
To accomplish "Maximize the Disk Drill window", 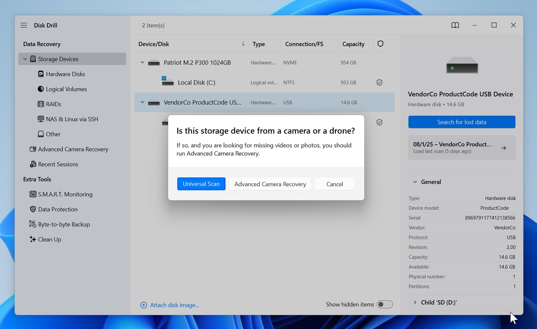I will click(494, 25).
